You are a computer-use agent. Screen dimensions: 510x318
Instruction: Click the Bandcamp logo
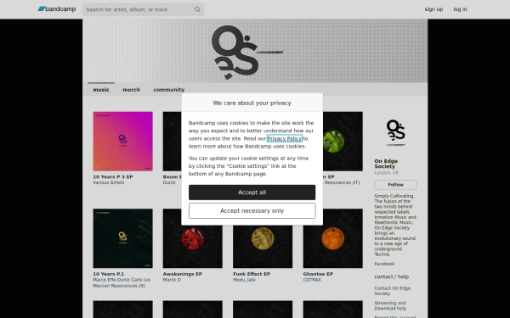click(x=57, y=9)
